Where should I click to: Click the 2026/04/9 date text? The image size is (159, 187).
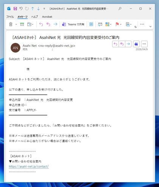(x=142, y=49)
